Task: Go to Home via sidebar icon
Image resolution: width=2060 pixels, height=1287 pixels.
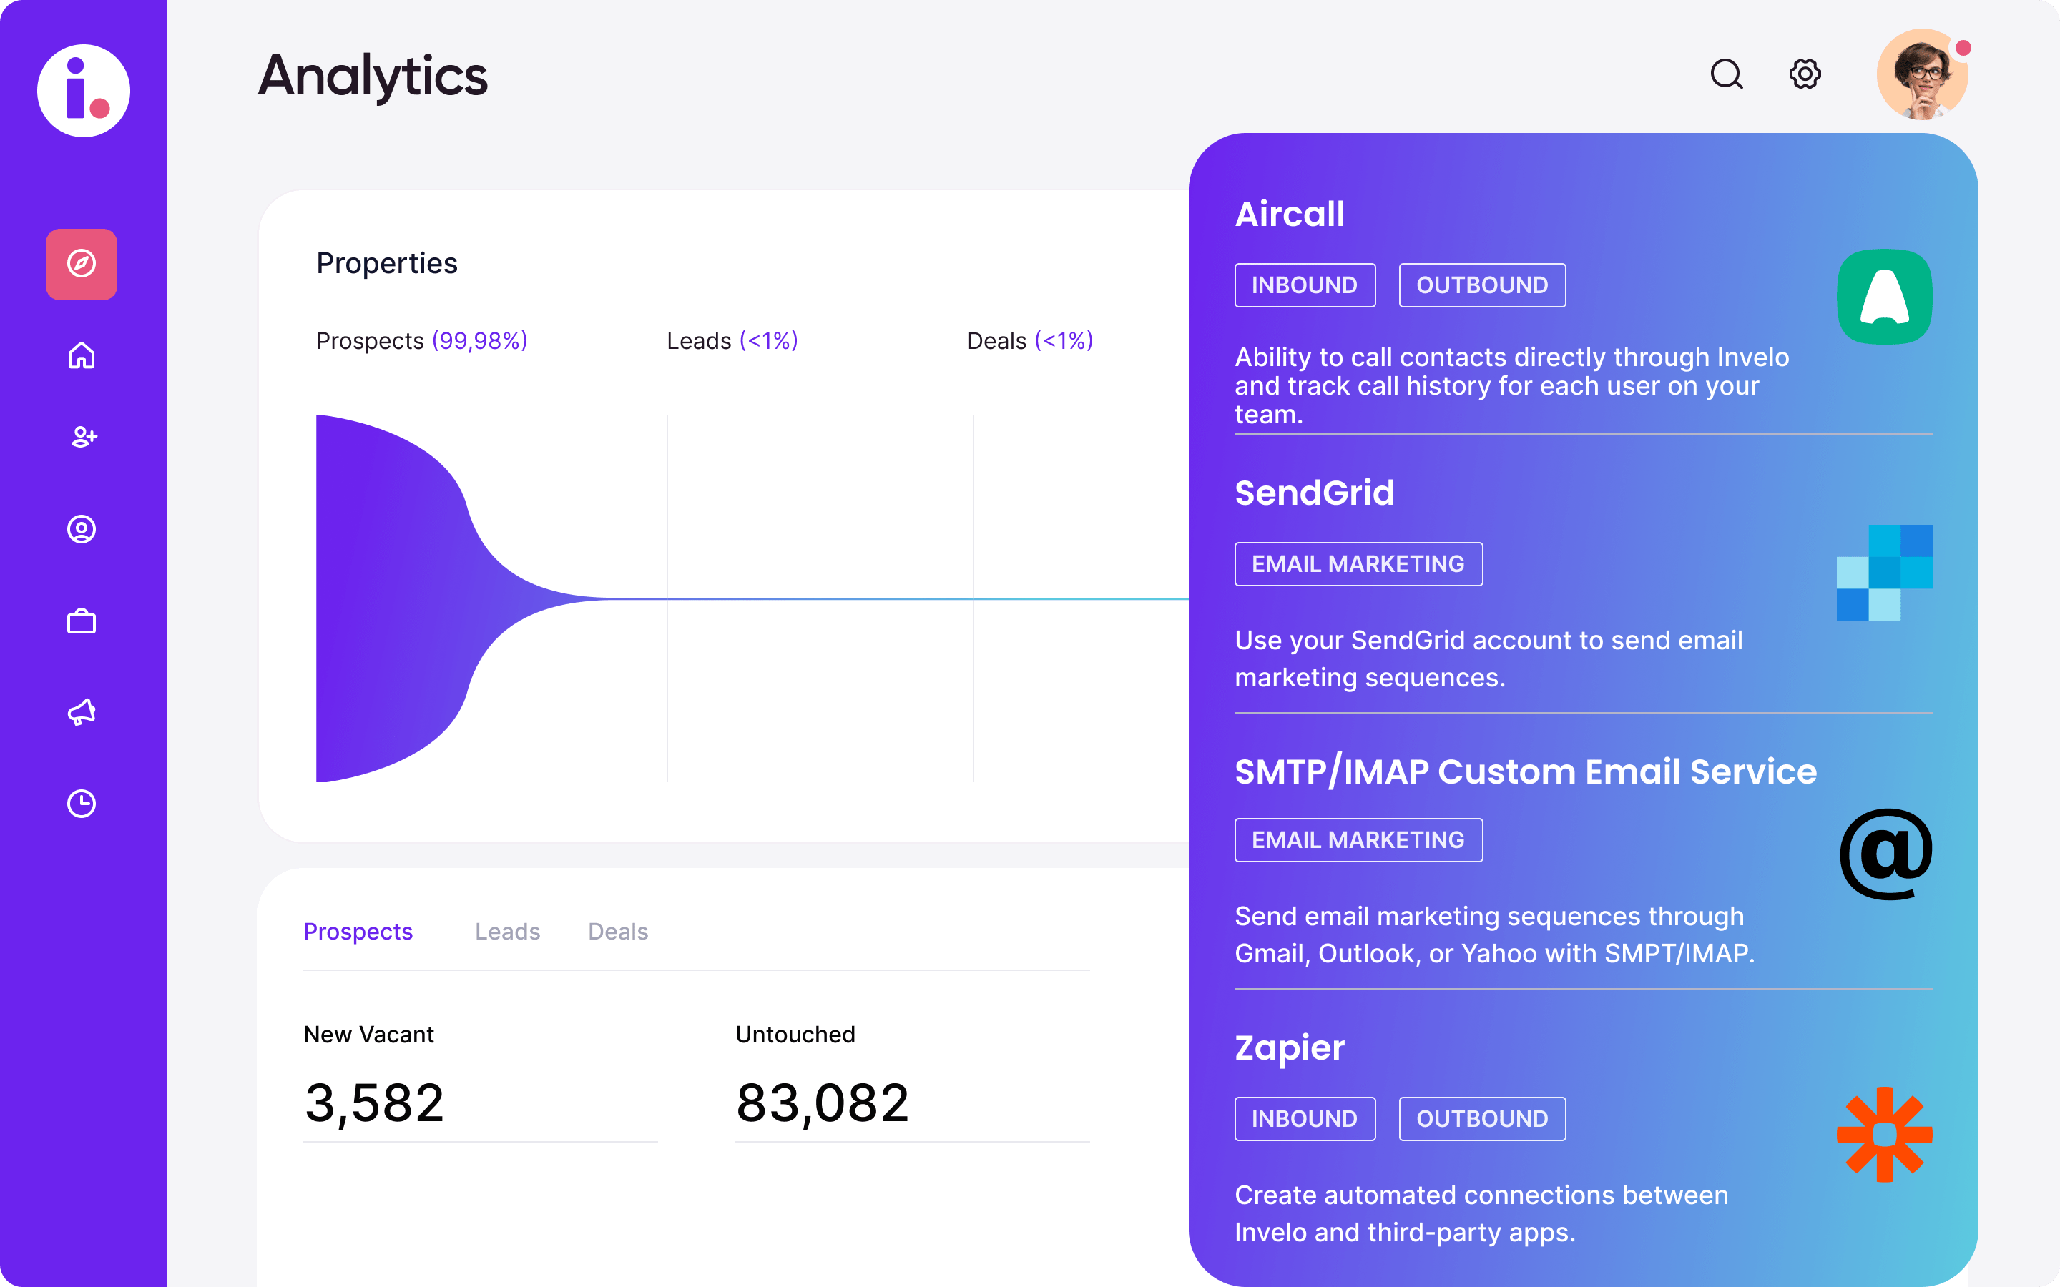Action: 82,355
